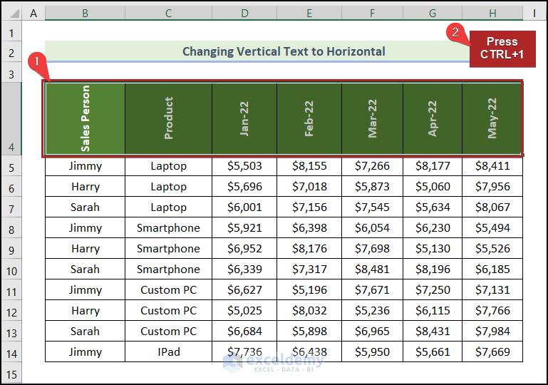Click the rotated Apr-22 header cell
The image size is (548, 385).
[x=433, y=119]
